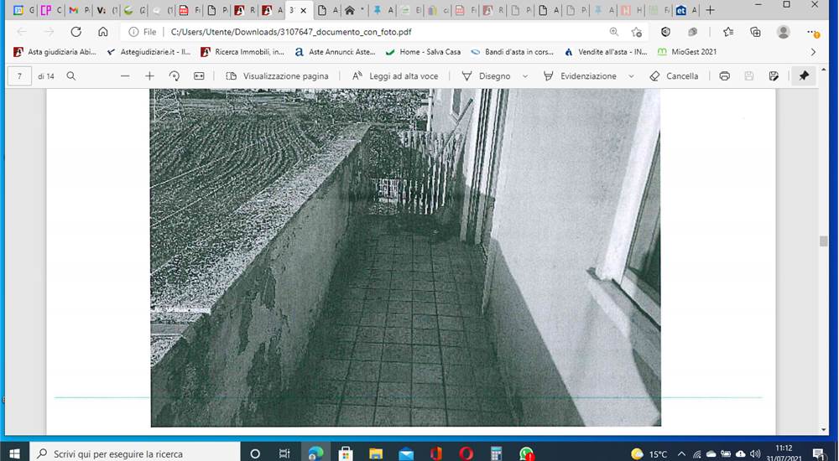Open browser settings and more menu
839x461 pixels.
pyautogui.click(x=813, y=33)
